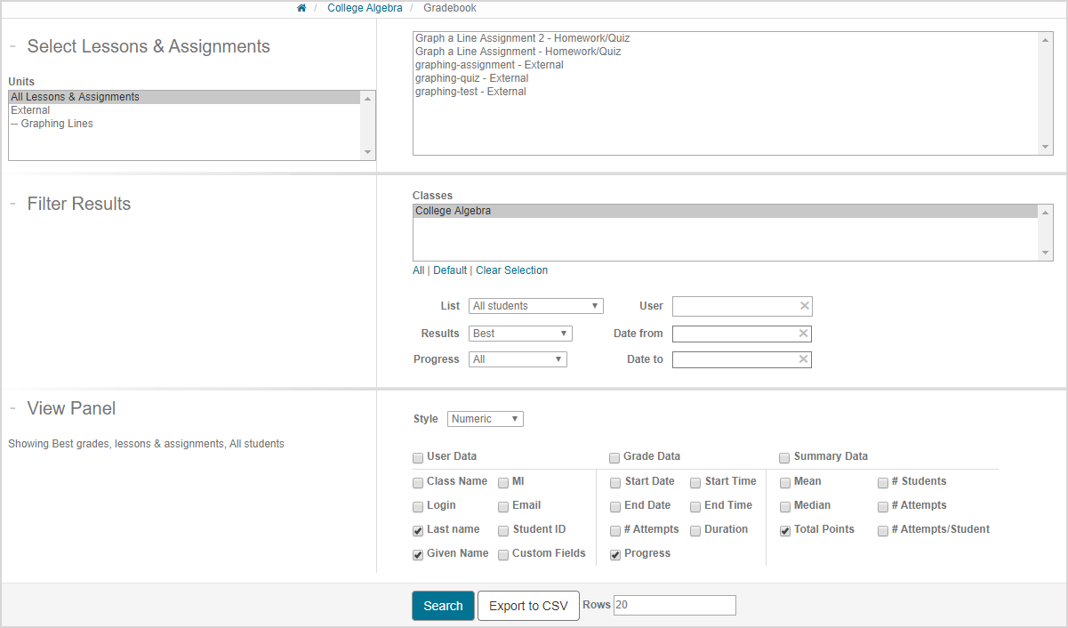Image resolution: width=1068 pixels, height=628 pixels.
Task: Clear the User field with X icon
Action: click(x=804, y=306)
